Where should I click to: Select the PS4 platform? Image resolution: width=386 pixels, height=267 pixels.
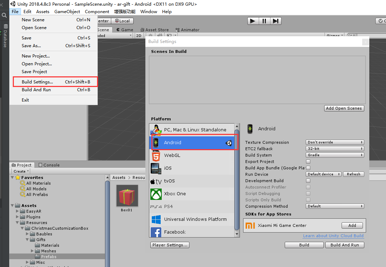point(192,207)
